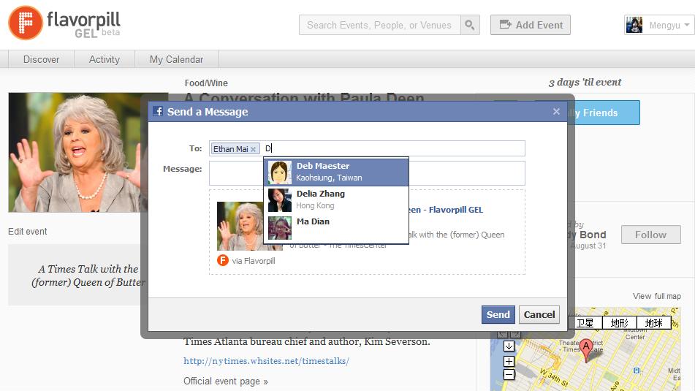Click the Flavorpill icon beside via Flavorpill

[x=222, y=260]
